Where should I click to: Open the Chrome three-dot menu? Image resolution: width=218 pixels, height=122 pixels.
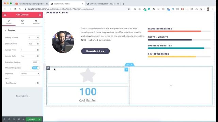[x=213, y=9]
